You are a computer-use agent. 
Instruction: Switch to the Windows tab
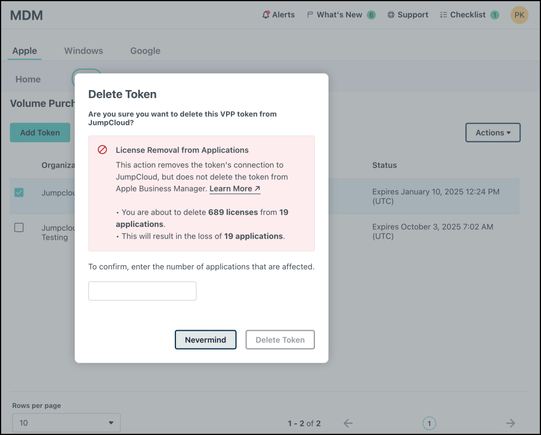click(x=83, y=50)
